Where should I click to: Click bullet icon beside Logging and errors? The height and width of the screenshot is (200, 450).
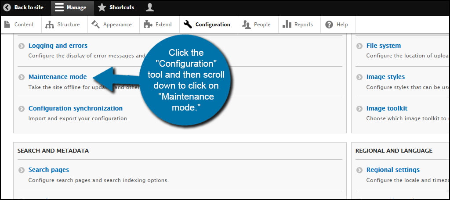(x=22, y=46)
